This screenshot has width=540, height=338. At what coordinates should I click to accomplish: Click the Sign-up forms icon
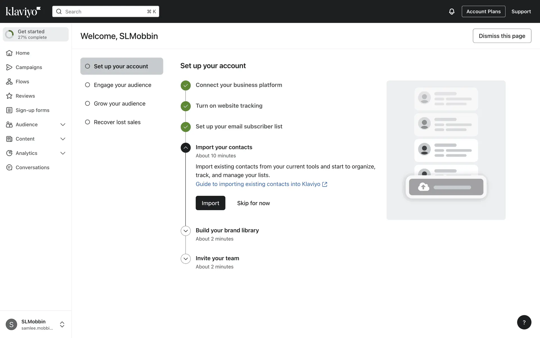click(x=9, y=110)
